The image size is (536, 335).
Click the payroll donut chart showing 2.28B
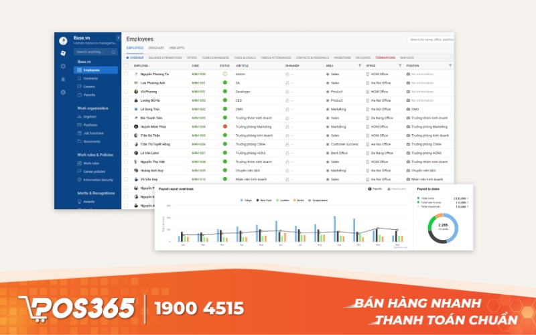pyautogui.click(x=443, y=228)
